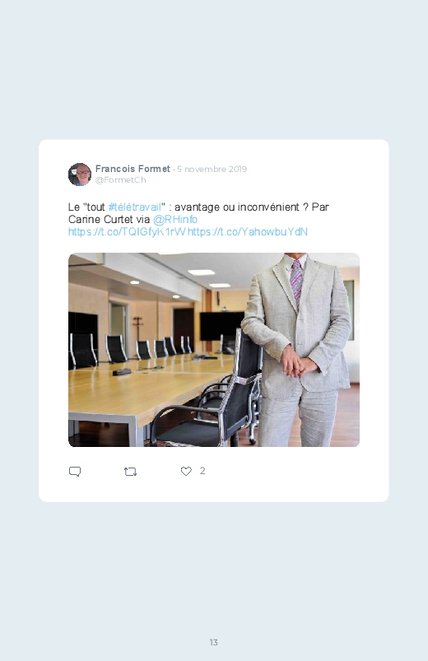Open Francois Formet's profile avatar
The width and height of the screenshot is (428, 661).
pos(80,175)
